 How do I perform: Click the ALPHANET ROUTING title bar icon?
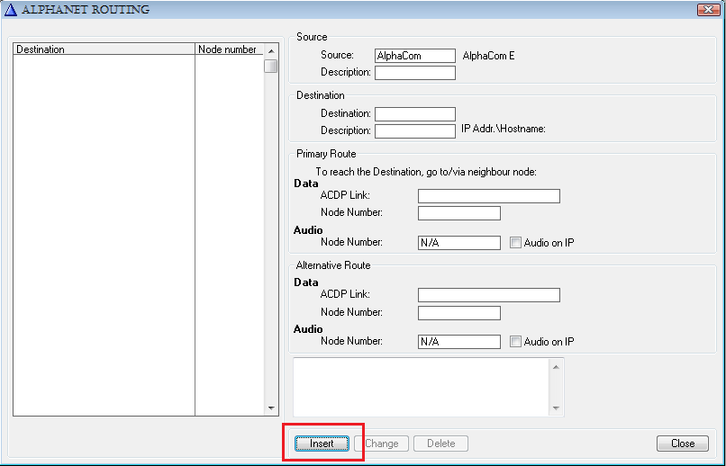tap(11, 10)
